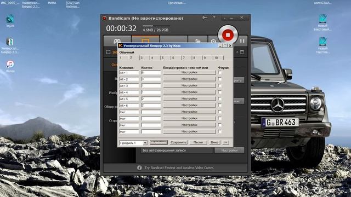The height and width of the screenshot is (197, 351).
Task: Click the 00:00:32 recording timer
Action: (x=121, y=28)
